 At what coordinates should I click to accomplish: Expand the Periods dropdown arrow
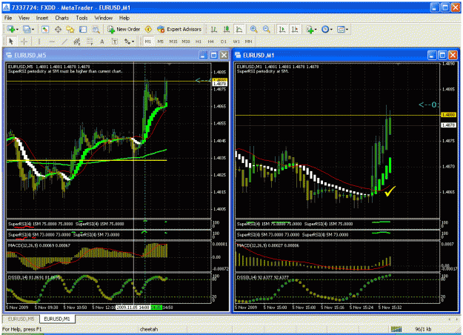[331, 30]
